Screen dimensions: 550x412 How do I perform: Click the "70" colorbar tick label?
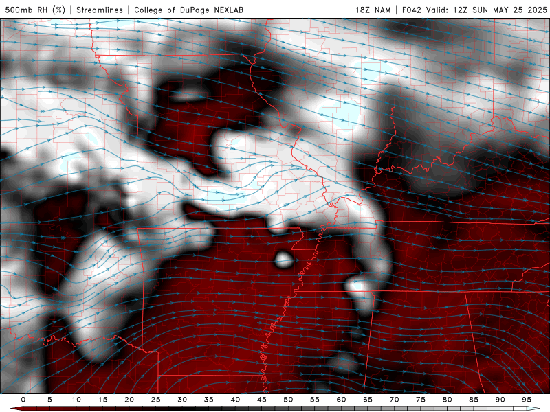pos(394,400)
